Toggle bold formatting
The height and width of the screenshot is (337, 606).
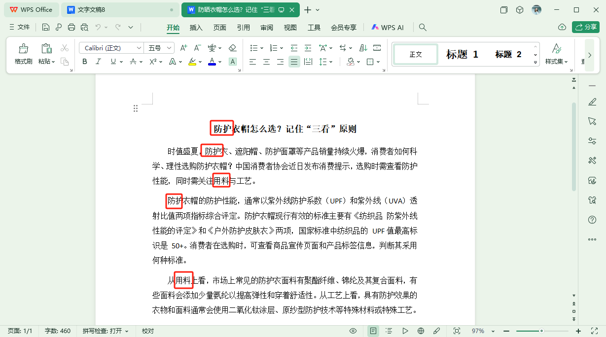pos(84,62)
